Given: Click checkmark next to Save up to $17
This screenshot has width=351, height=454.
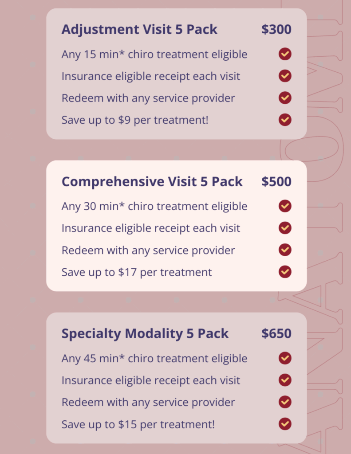Looking at the screenshot, I should click(x=285, y=272).
